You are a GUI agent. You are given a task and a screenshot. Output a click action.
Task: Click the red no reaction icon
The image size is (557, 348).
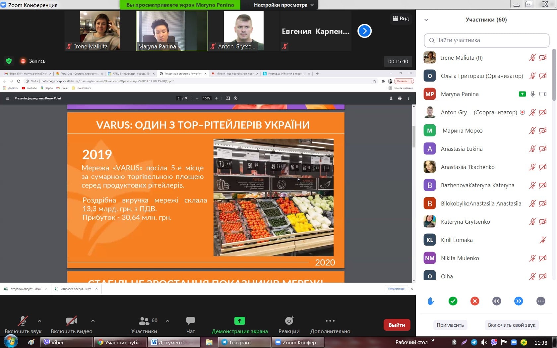point(475,301)
